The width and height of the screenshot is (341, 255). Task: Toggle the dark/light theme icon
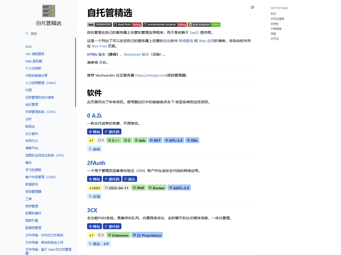coord(252,7)
